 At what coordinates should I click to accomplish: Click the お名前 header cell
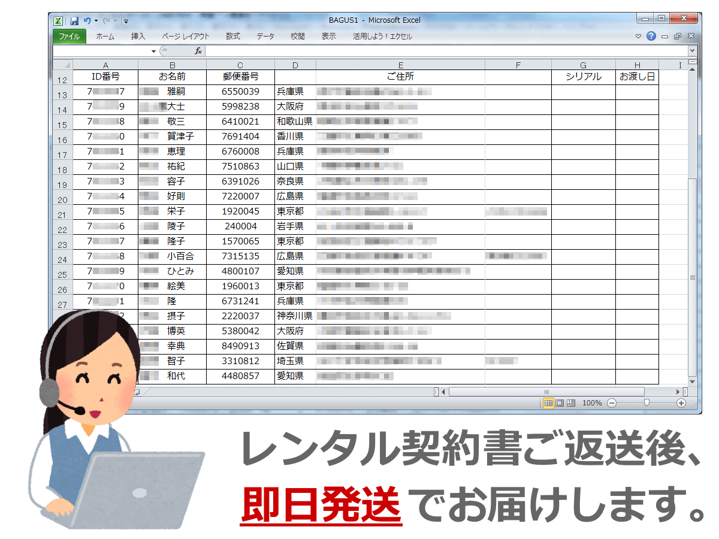click(x=172, y=77)
